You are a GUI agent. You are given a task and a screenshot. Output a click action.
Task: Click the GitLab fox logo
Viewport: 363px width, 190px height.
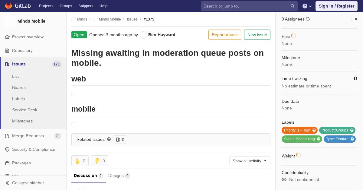click(x=8, y=6)
